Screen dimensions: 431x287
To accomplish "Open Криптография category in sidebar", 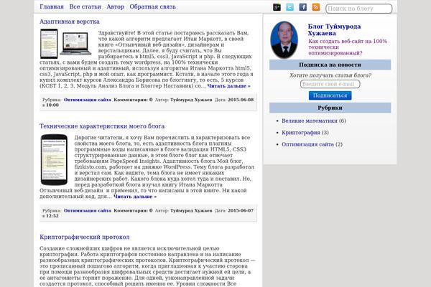I will coord(301,133).
